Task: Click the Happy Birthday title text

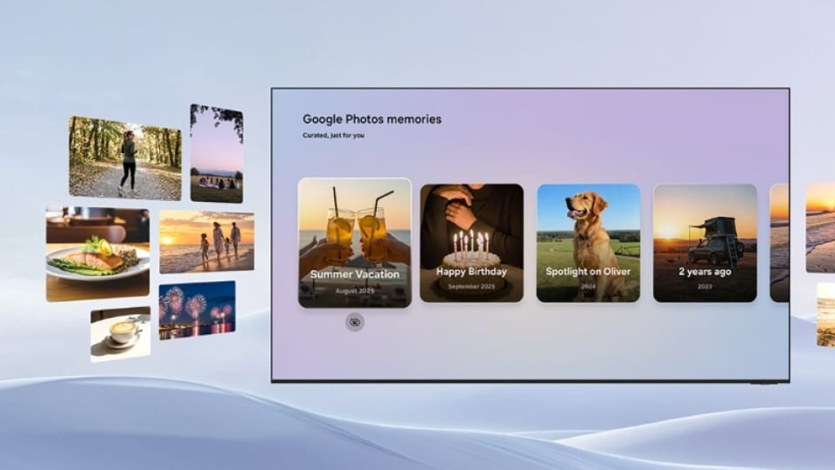Action: click(471, 272)
